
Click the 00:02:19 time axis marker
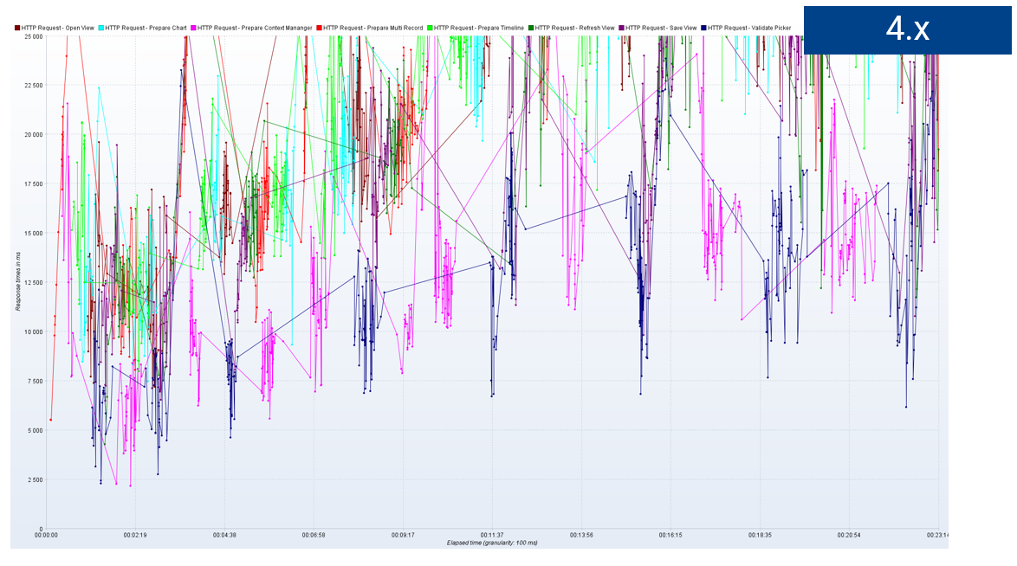pos(135,536)
